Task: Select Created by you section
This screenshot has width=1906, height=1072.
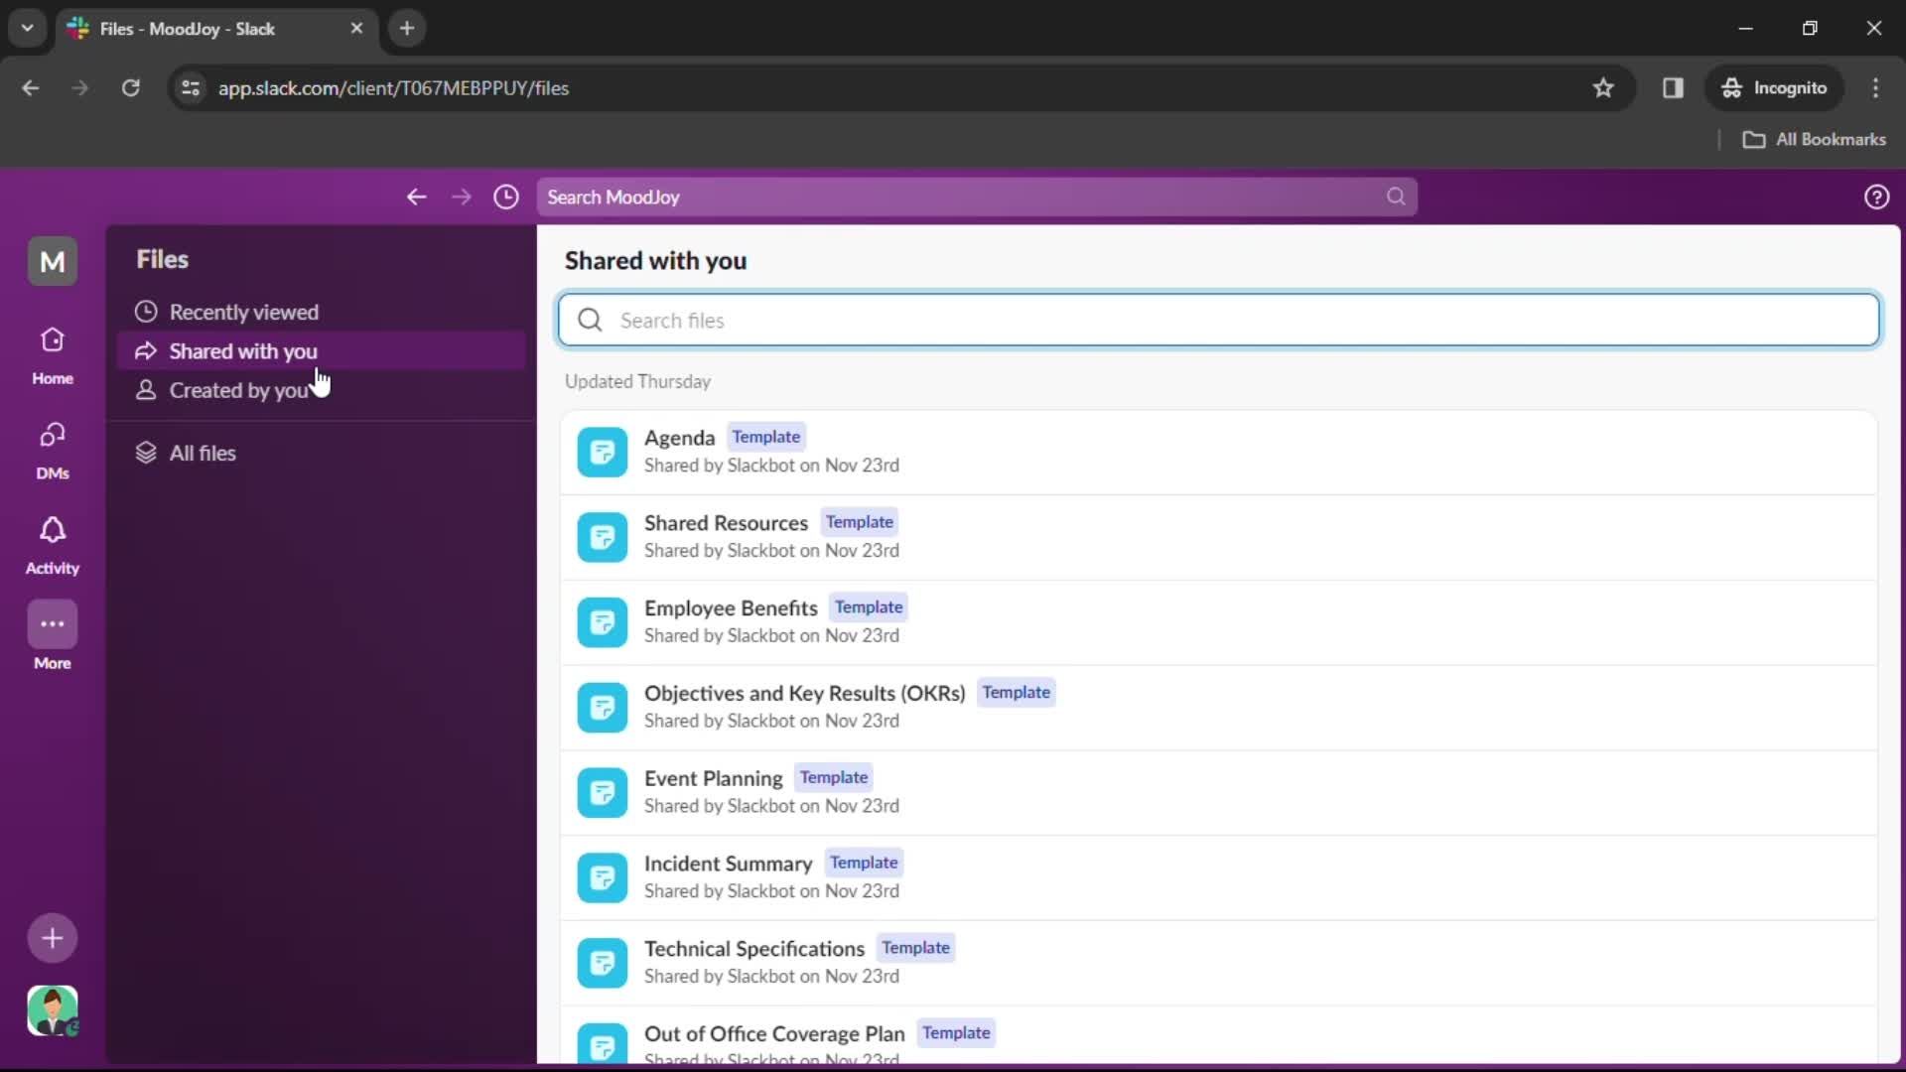Action: (238, 390)
